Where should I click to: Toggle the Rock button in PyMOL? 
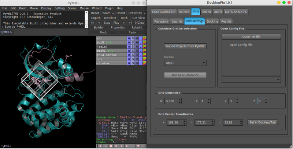point(124,17)
